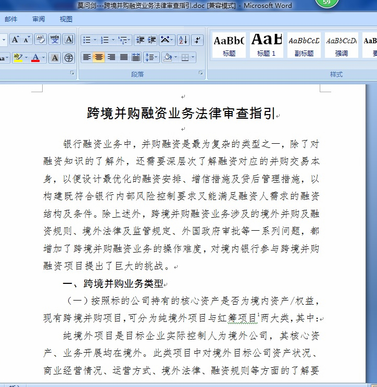
Task: Click the underlined word 红筹项目
Action: [x=237, y=318]
